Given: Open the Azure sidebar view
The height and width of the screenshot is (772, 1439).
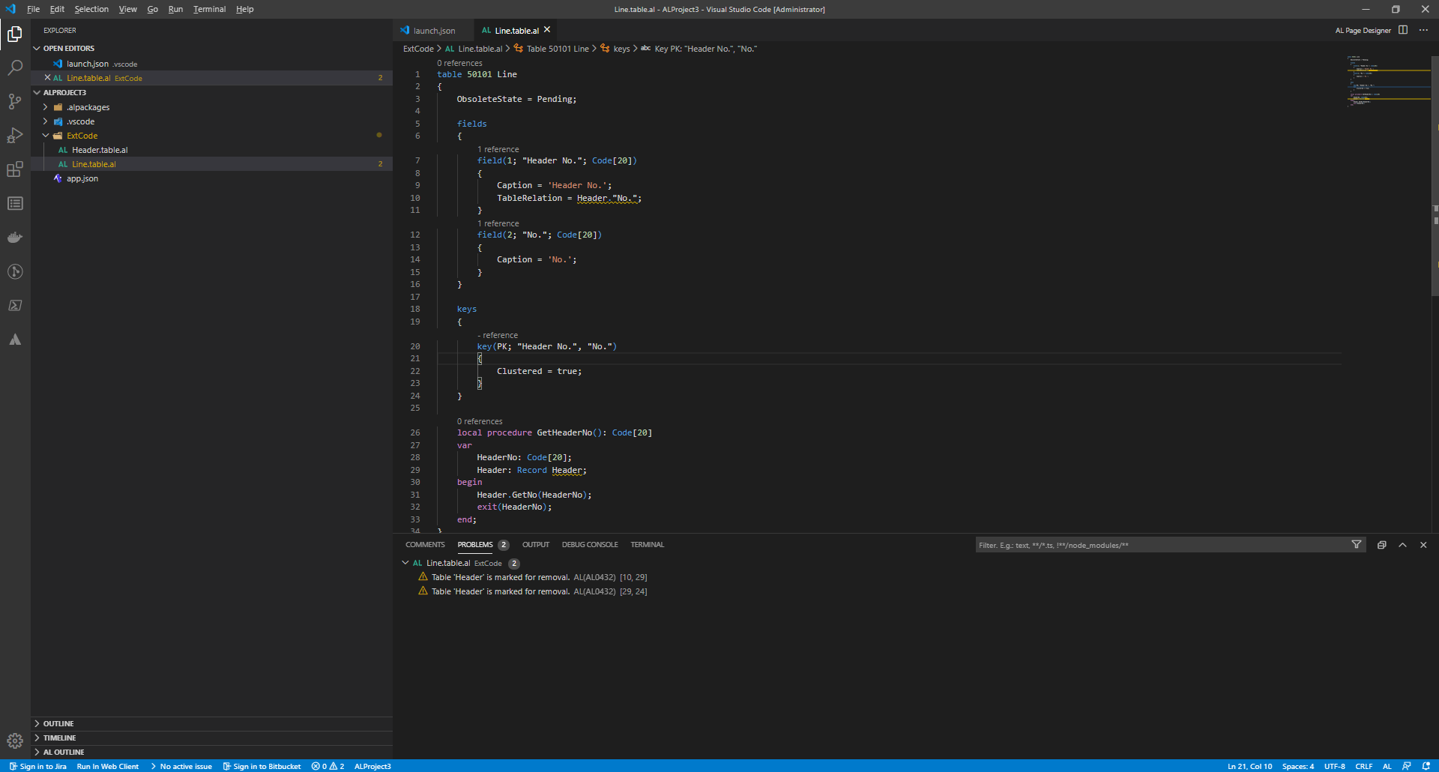Looking at the screenshot, I should pyautogui.click(x=15, y=340).
